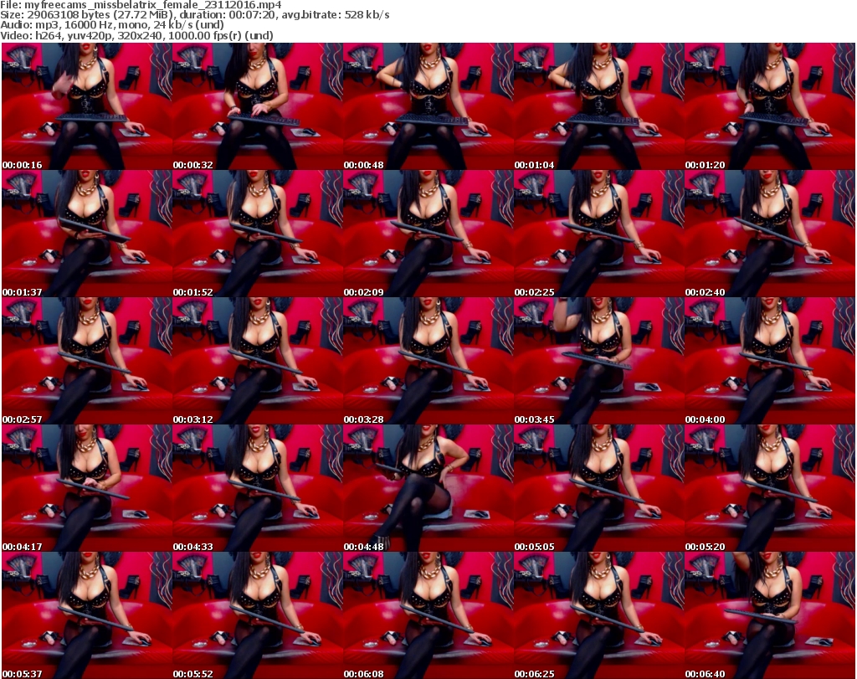Select the thumbnail stamped 00:05:20
Viewport: 857px width, 679px height.
[770, 488]
